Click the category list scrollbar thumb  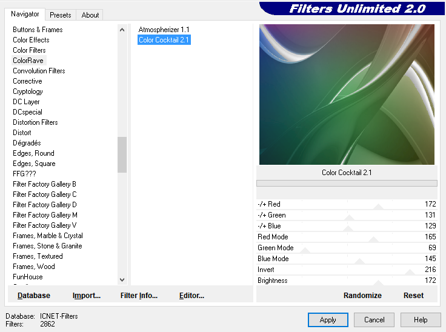[122, 154]
